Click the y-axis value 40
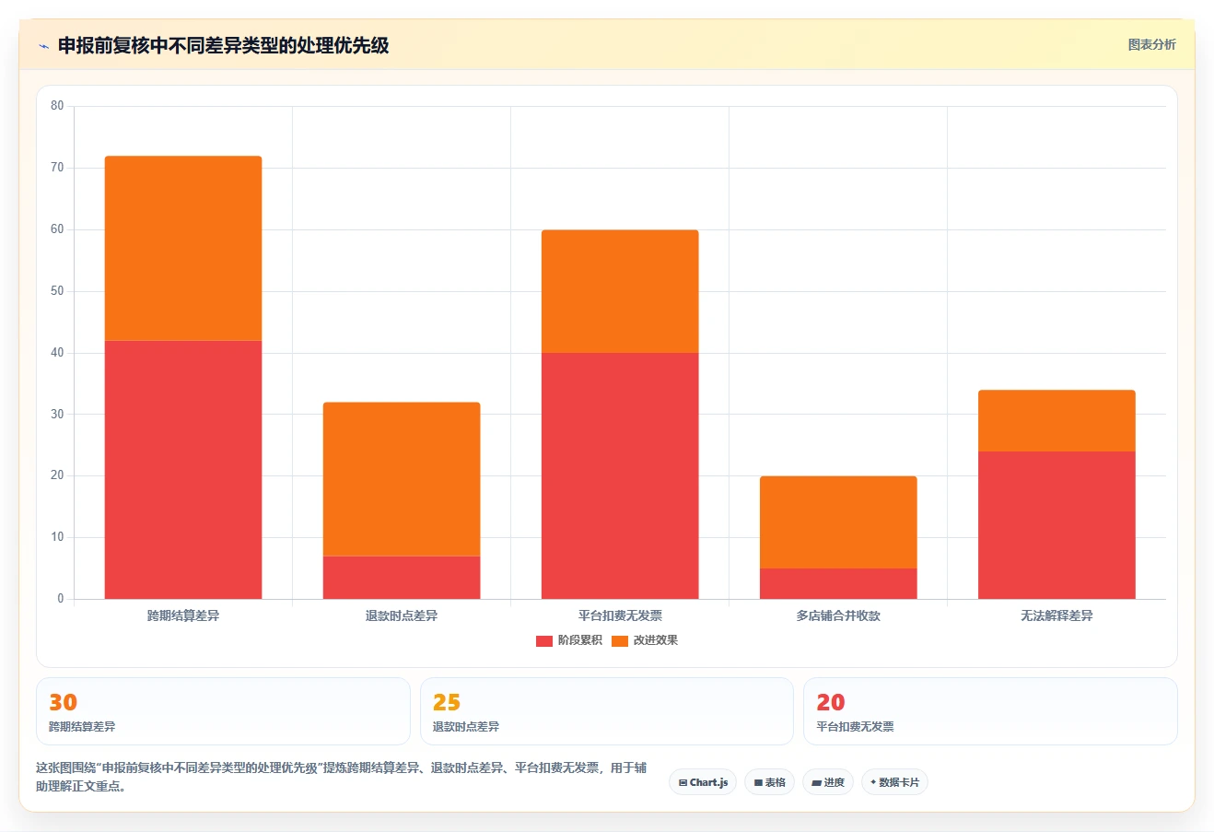 pyautogui.click(x=57, y=353)
